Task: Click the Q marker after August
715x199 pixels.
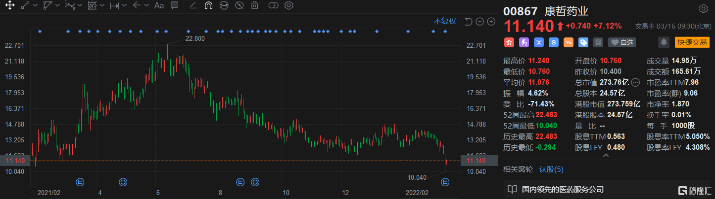Action: point(255,182)
